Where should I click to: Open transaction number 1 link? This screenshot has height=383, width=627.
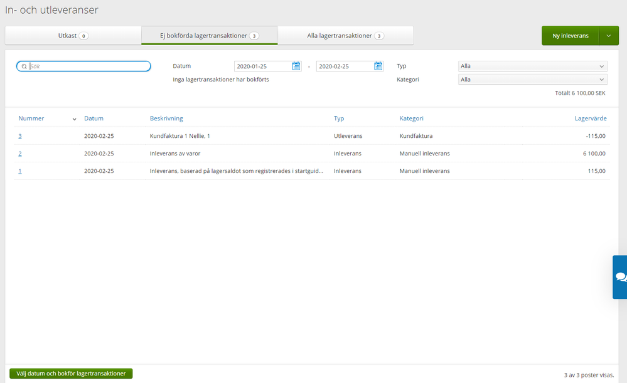pyautogui.click(x=20, y=171)
